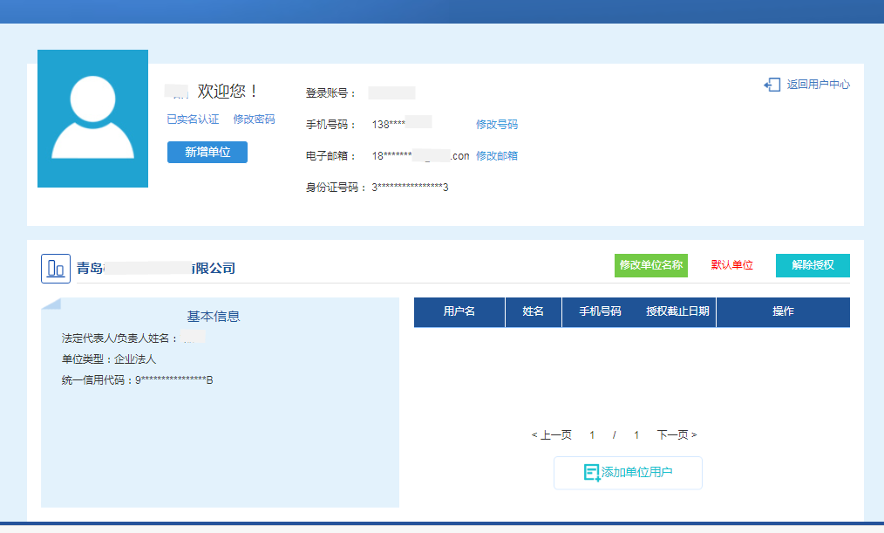
Task: Select the 操作 column header
Action: point(783,311)
